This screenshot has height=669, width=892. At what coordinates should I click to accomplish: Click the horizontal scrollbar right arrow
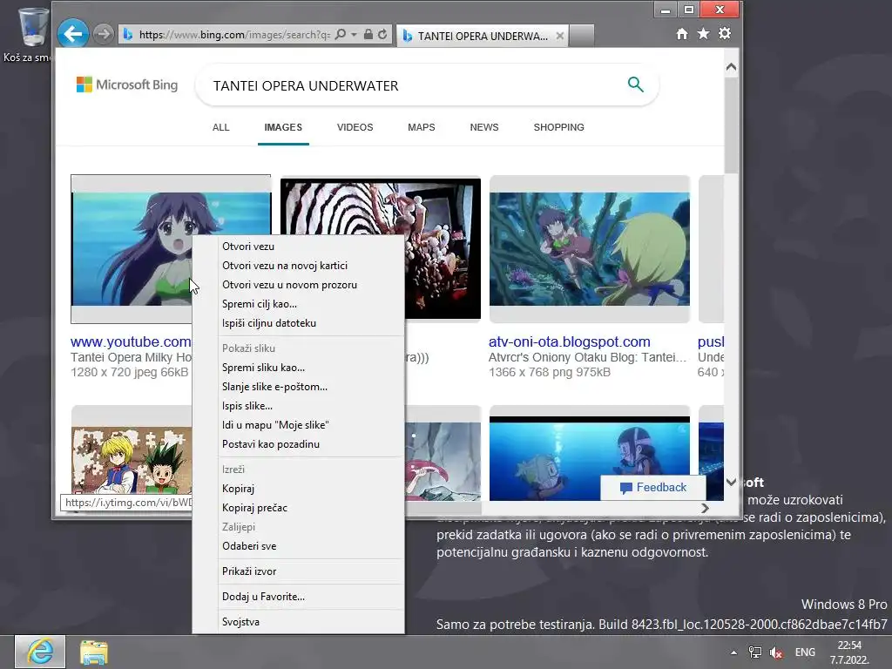pyautogui.click(x=705, y=508)
